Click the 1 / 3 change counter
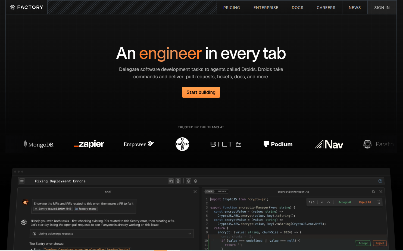Screen dimensions: 403x251 tap(312, 202)
